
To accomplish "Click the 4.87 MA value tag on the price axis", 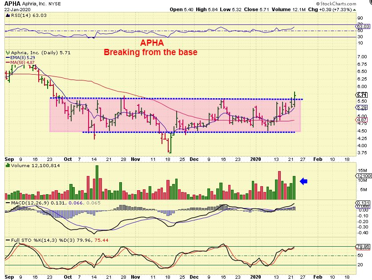I will click(362, 120).
